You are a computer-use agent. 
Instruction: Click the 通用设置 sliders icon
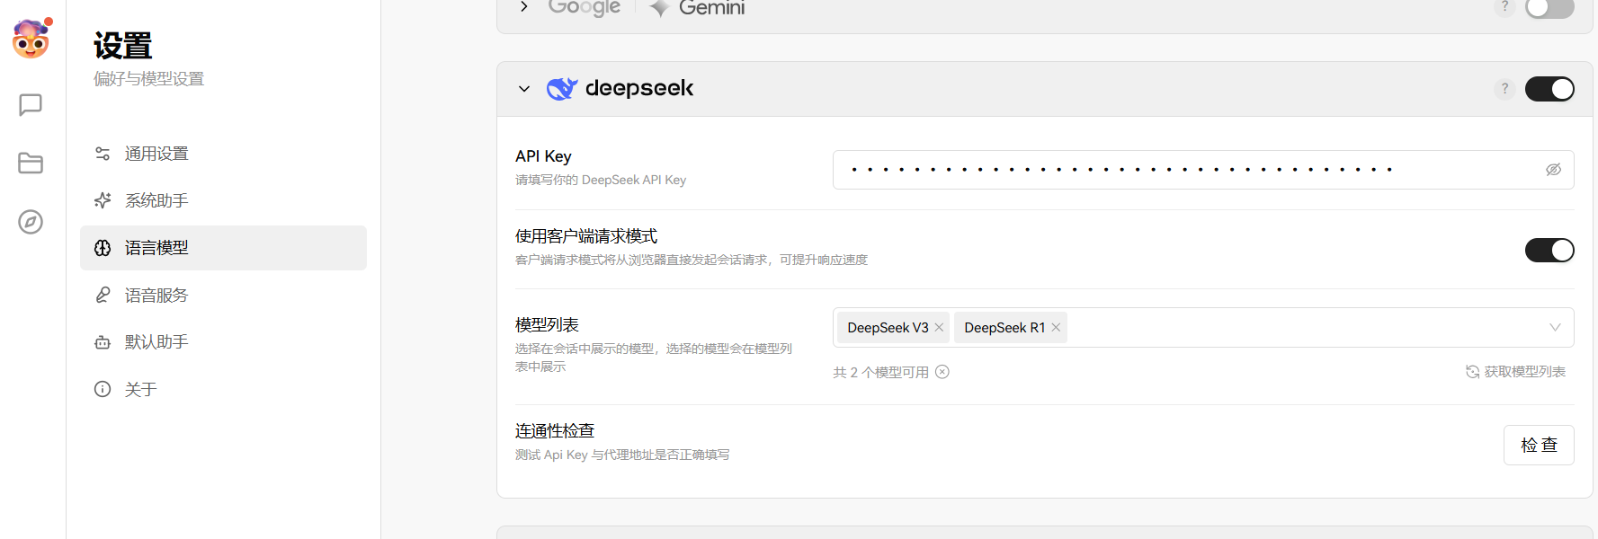point(103,154)
